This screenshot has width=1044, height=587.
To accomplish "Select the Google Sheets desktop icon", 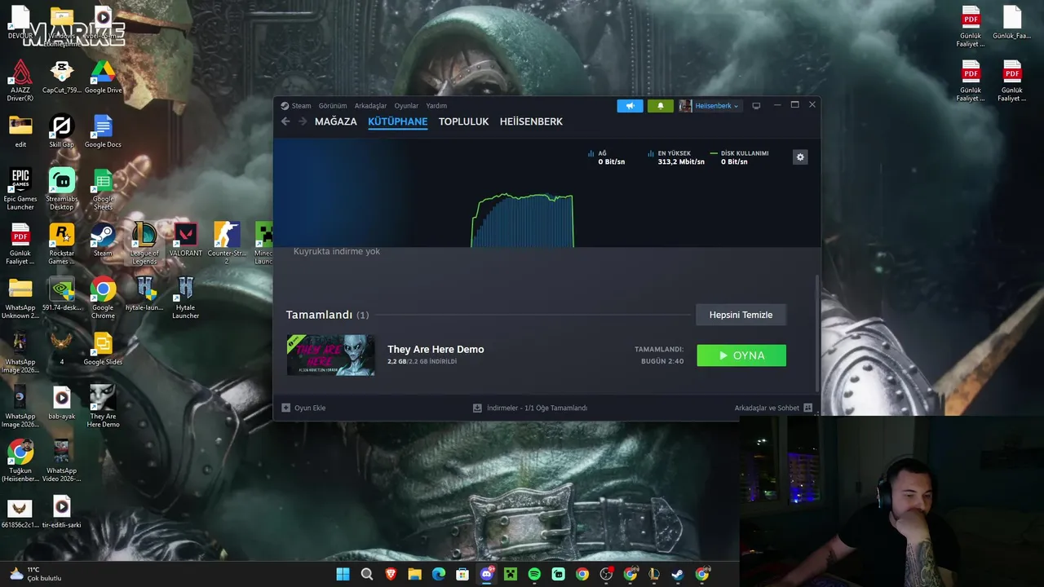I will tap(103, 189).
